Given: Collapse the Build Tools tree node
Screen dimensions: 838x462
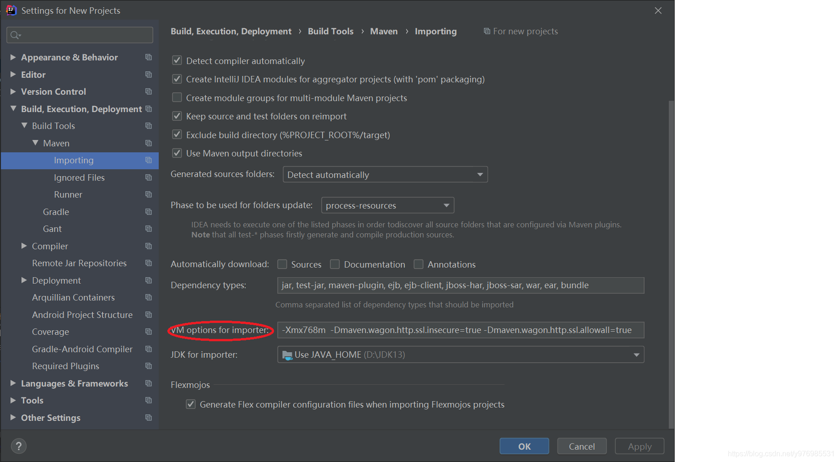Looking at the screenshot, I should pos(25,125).
